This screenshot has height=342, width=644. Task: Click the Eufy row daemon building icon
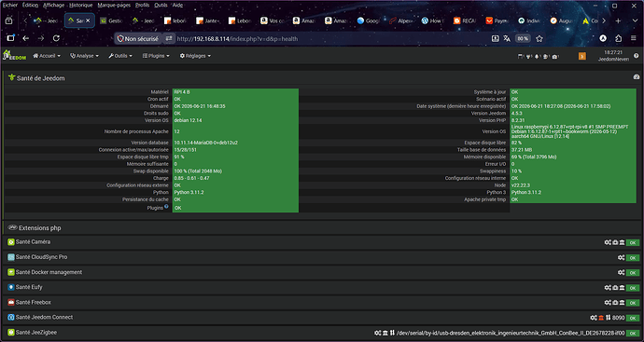[622, 287]
